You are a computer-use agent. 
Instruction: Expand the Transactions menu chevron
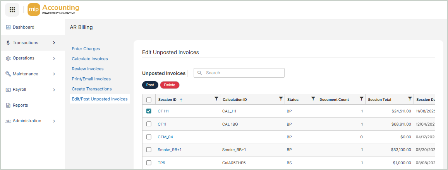54,43
